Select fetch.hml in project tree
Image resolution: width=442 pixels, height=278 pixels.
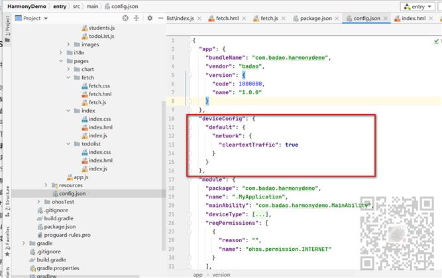pos(97,94)
